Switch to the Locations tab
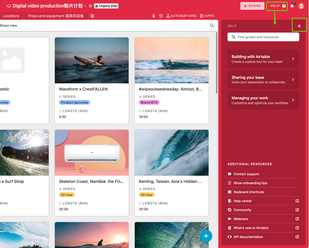309x248 pixels. click(x=11, y=16)
